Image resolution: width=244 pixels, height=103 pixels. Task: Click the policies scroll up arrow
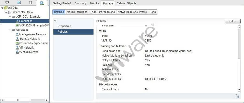(x=239, y=27)
